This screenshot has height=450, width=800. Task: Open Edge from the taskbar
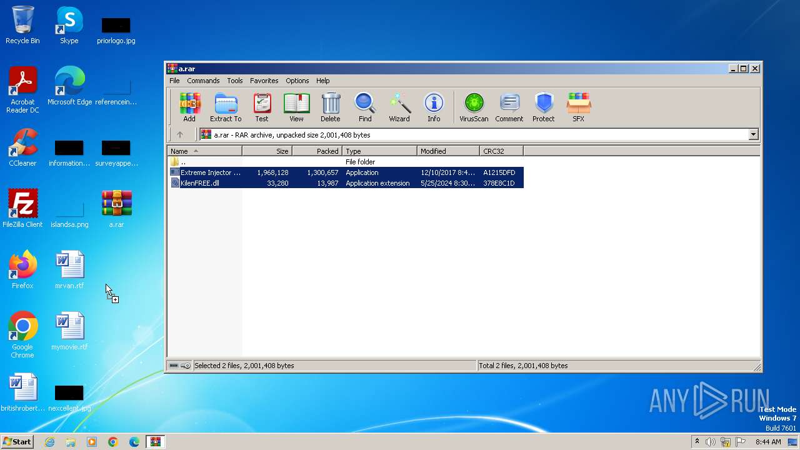pos(134,442)
